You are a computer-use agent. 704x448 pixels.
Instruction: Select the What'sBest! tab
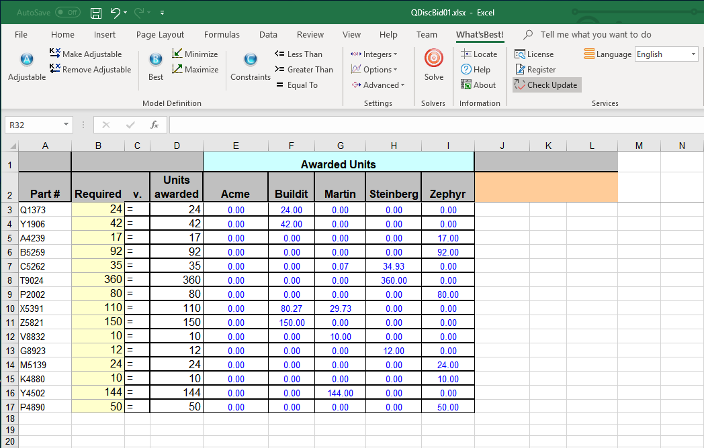point(480,34)
